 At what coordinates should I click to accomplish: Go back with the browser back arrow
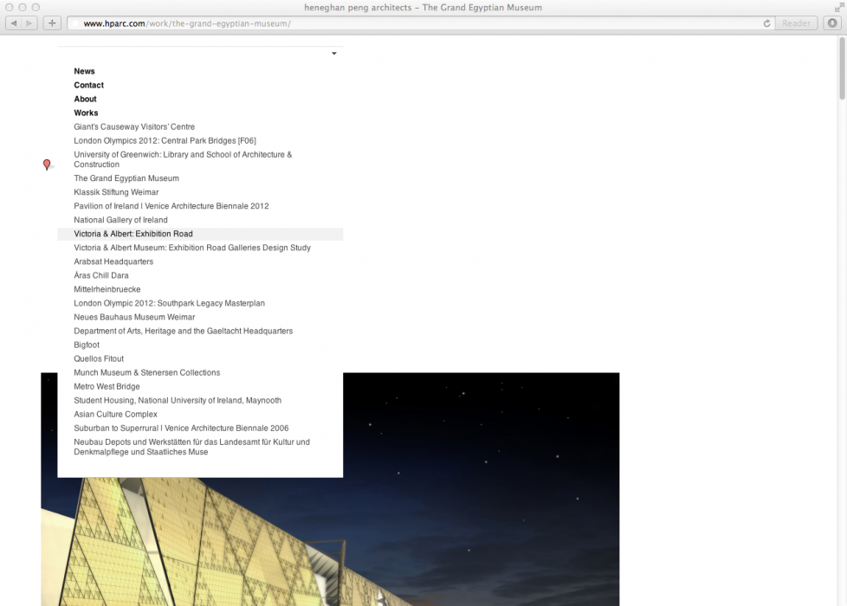tap(14, 23)
